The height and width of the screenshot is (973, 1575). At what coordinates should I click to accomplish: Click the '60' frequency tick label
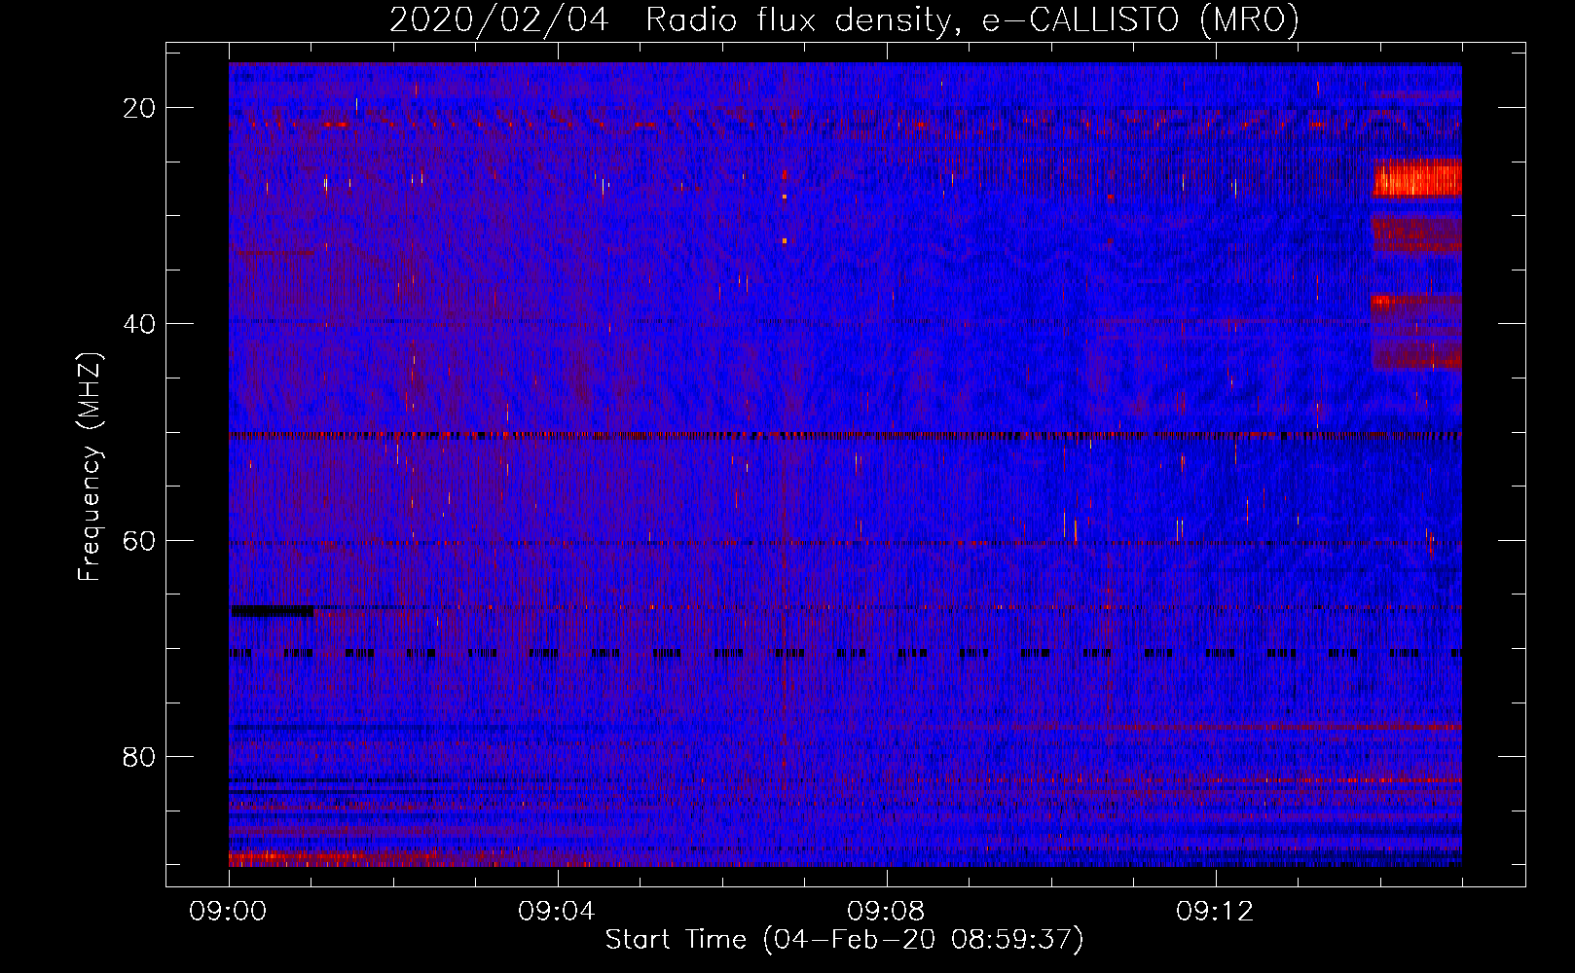pos(140,540)
